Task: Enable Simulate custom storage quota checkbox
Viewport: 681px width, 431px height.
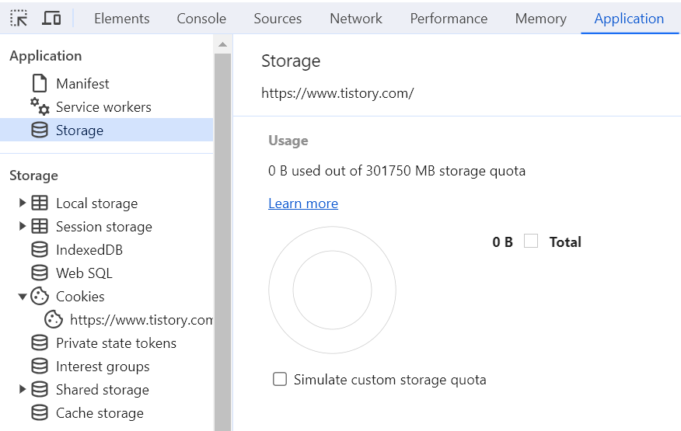Action: tap(280, 380)
